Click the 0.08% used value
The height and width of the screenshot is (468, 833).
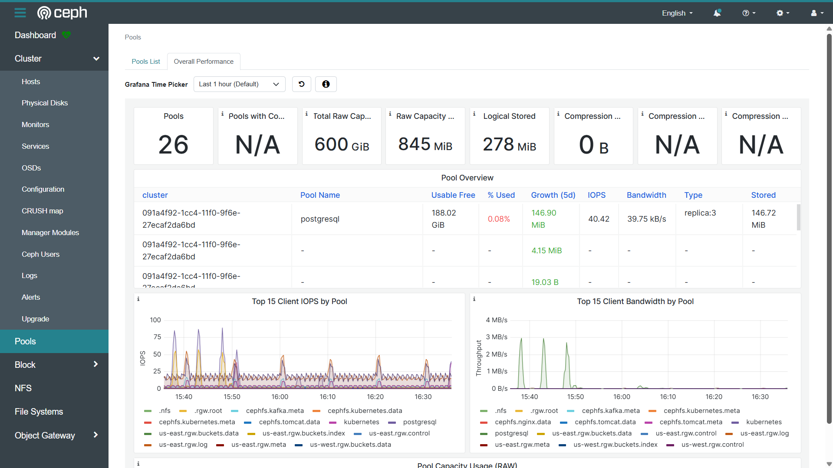pyautogui.click(x=499, y=219)
